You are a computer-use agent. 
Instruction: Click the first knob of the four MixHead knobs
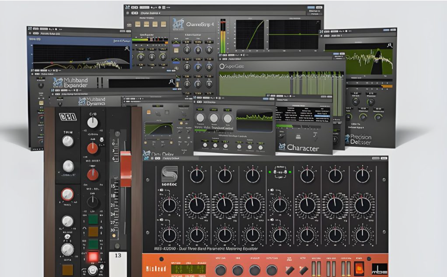point(220,270)
